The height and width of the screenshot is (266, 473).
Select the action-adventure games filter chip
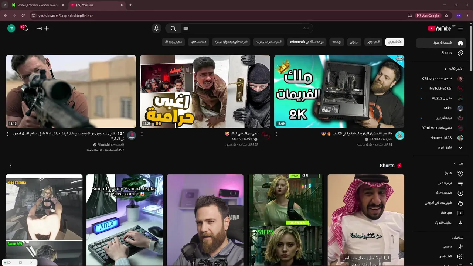(x=269, y=42)
